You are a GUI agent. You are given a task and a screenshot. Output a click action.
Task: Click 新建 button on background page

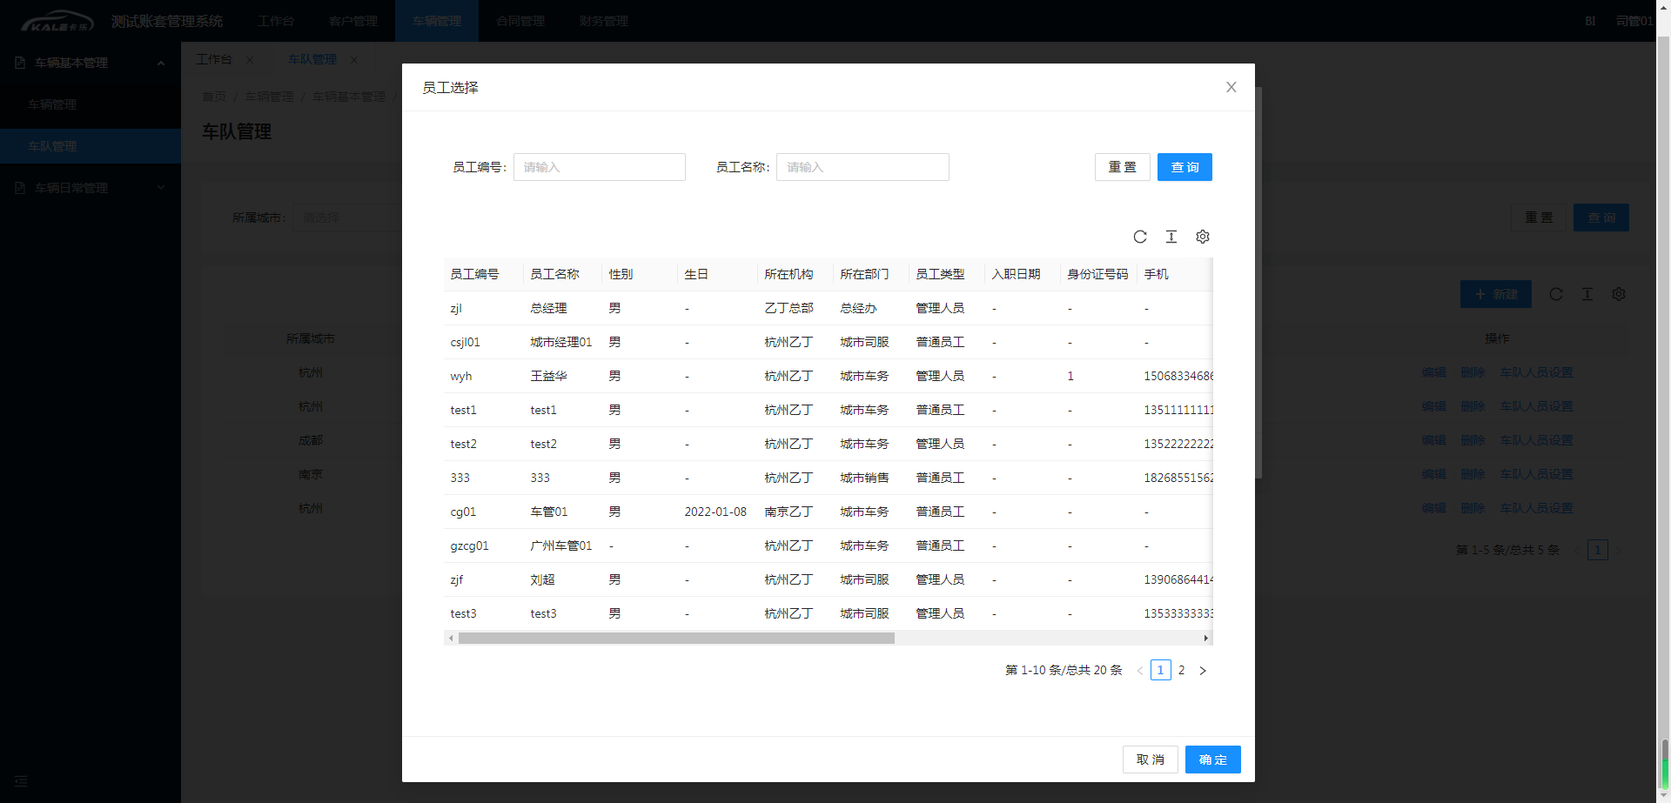coord(1496,294)
